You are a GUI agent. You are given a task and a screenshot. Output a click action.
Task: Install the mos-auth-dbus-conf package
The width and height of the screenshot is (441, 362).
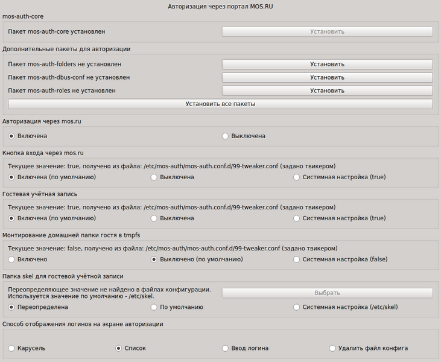click(x=327, y=77)
